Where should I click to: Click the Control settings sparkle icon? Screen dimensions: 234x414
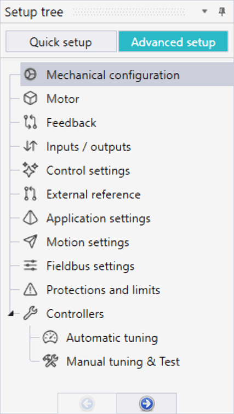30,170
